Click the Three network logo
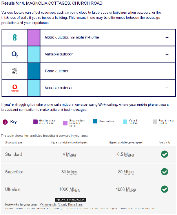177x215 pixels. [x=15, y=71]
